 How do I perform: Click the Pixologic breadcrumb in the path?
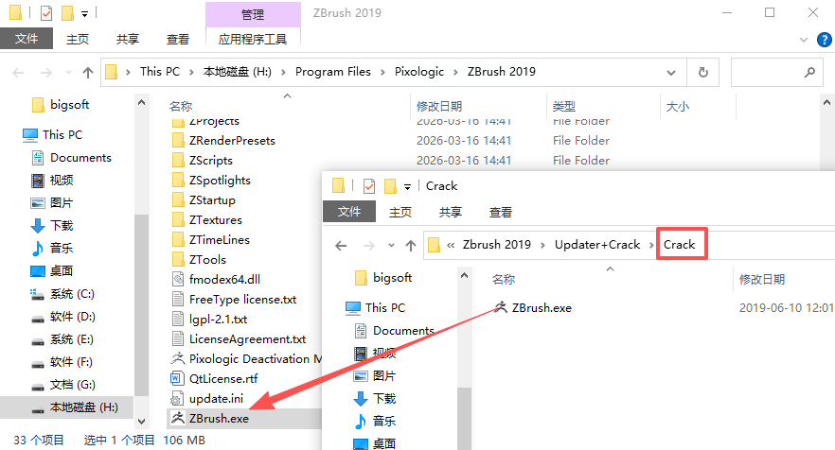(419, 72)
